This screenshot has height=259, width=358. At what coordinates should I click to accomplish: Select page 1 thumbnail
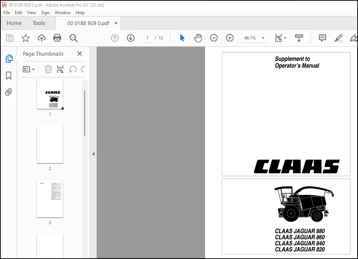[50, 94]
